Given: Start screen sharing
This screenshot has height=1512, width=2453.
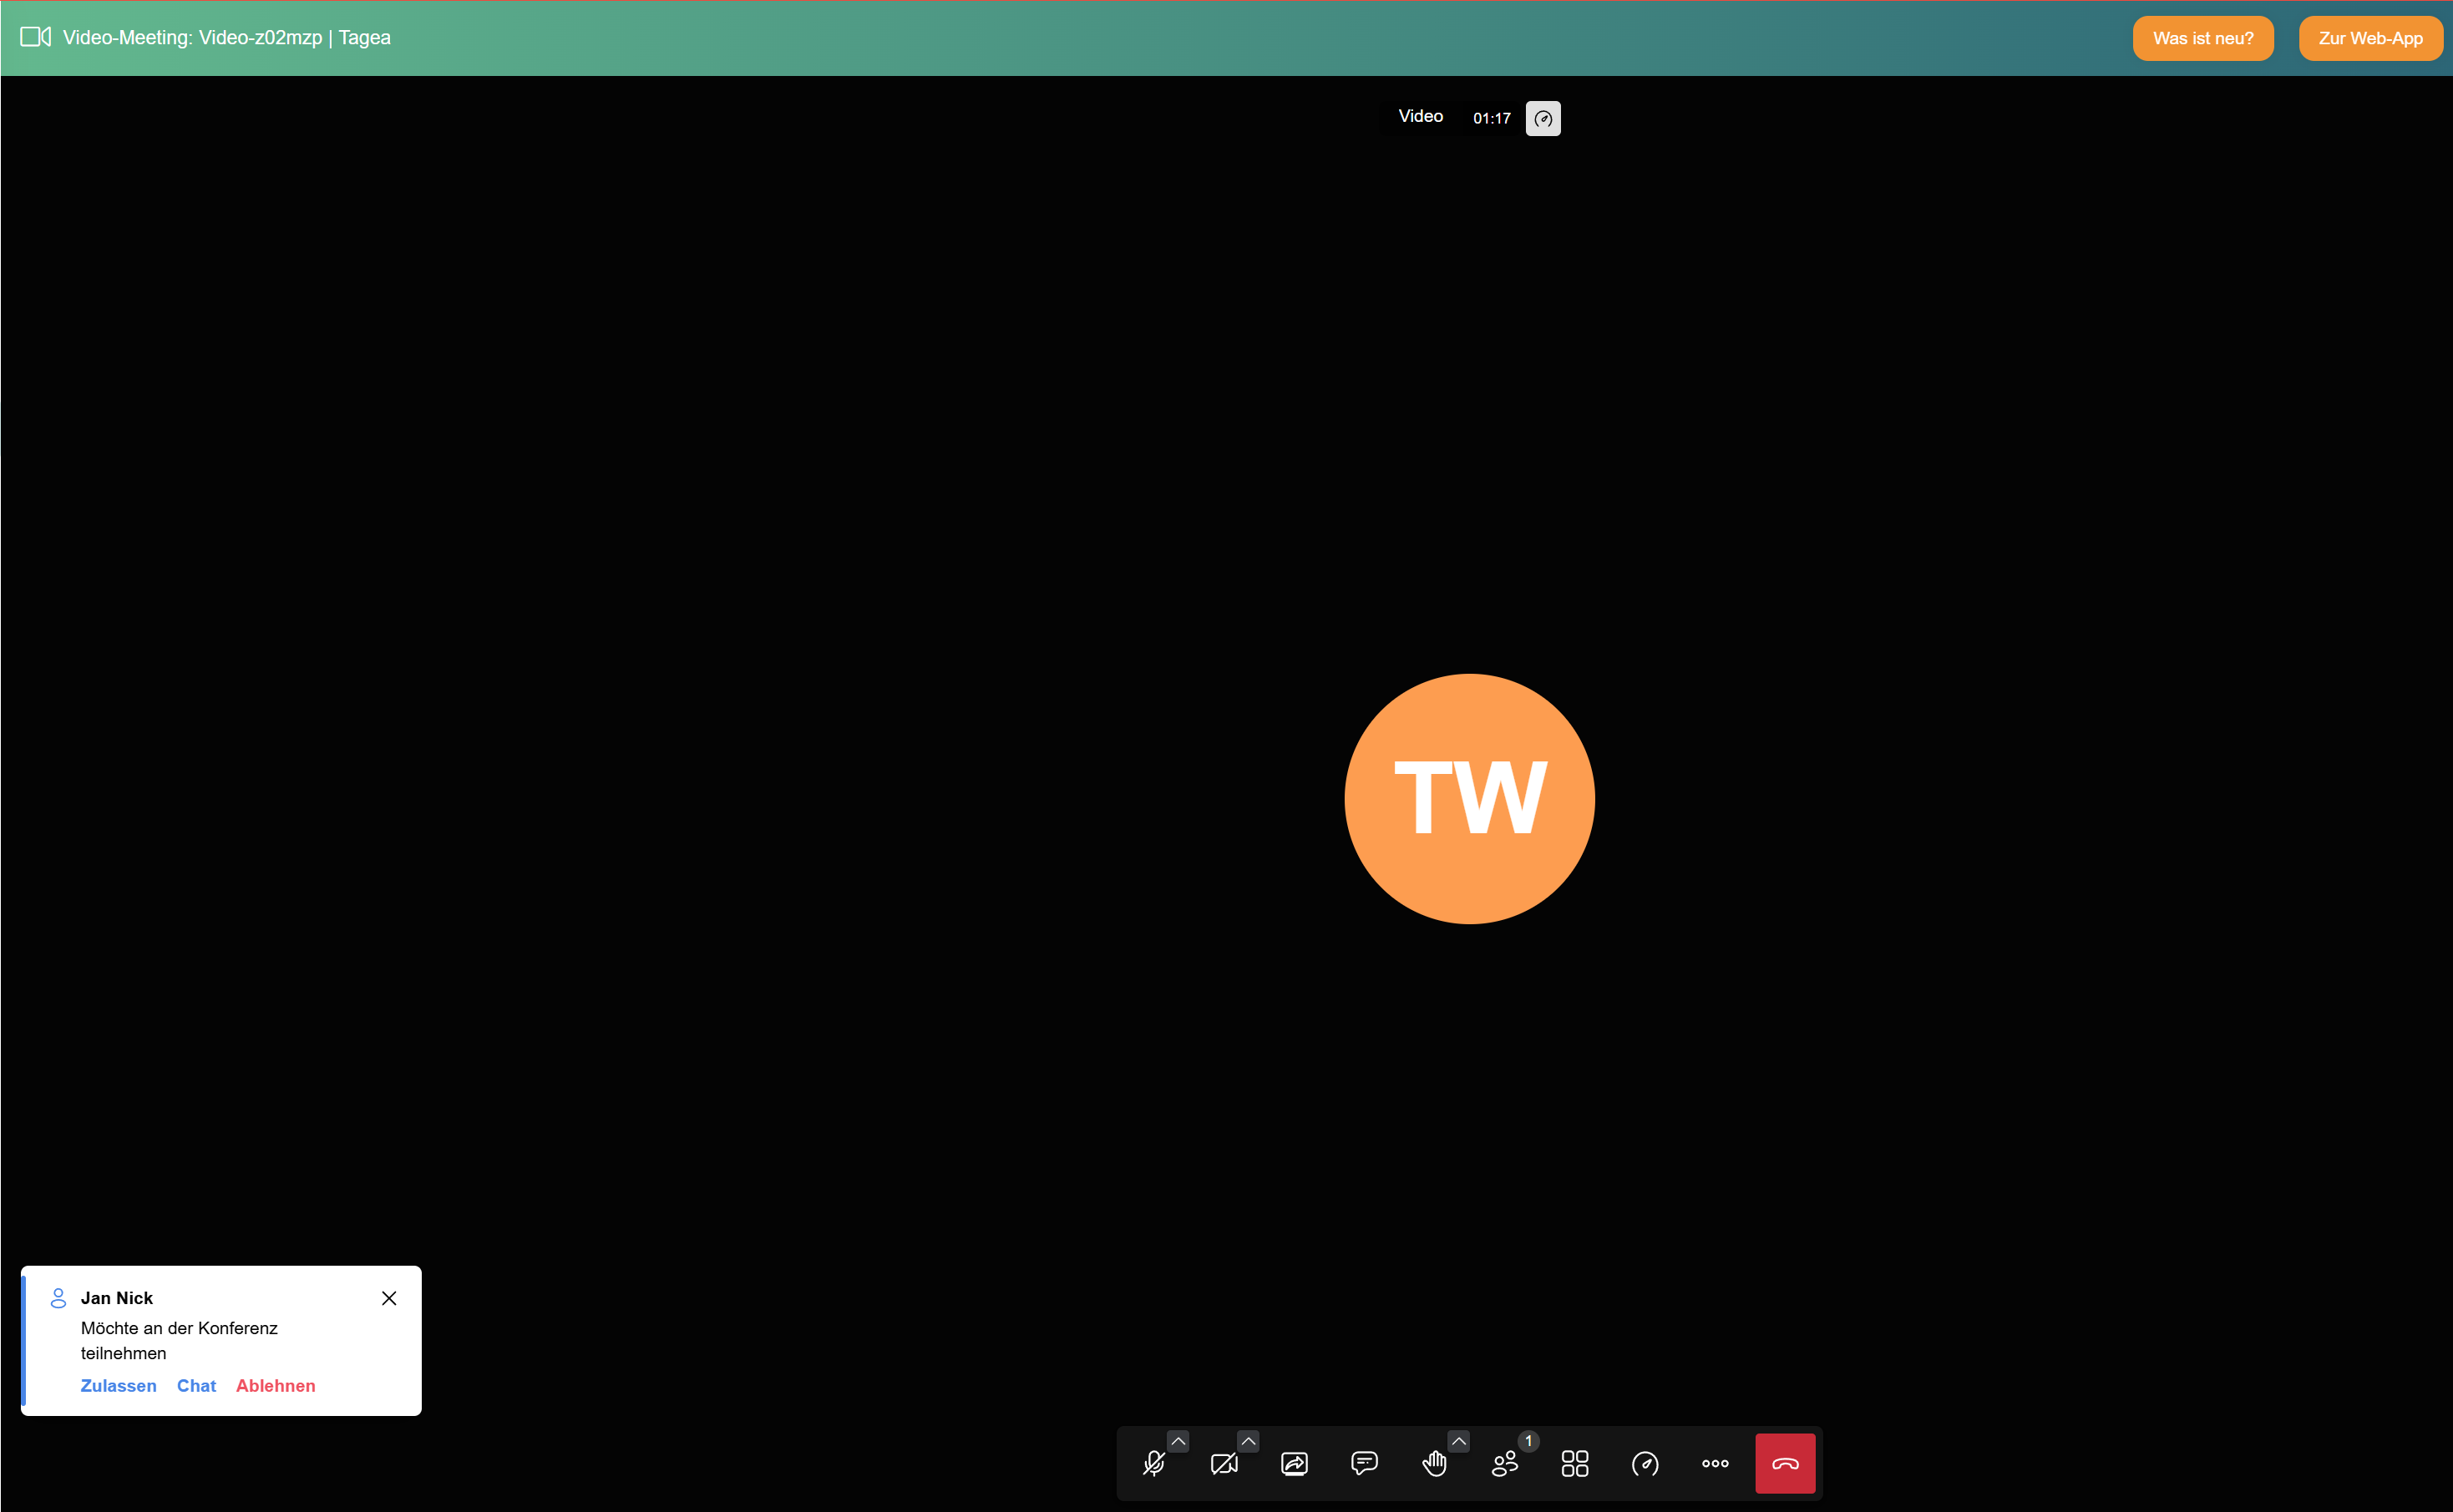Looking at the screenshot, I should pos(1295,1464).
